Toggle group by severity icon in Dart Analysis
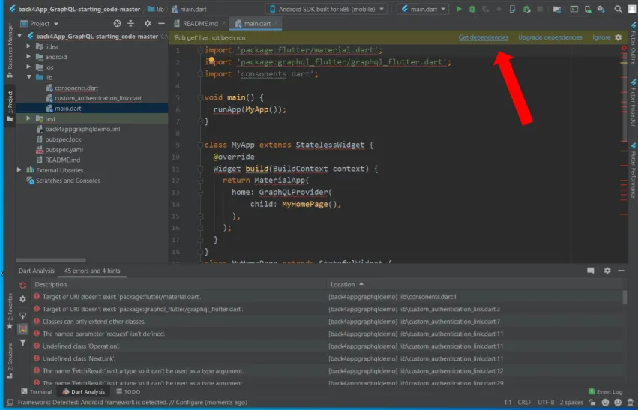Image resolution: width=638 pixels, height=410 pixels. coord(22,328)
